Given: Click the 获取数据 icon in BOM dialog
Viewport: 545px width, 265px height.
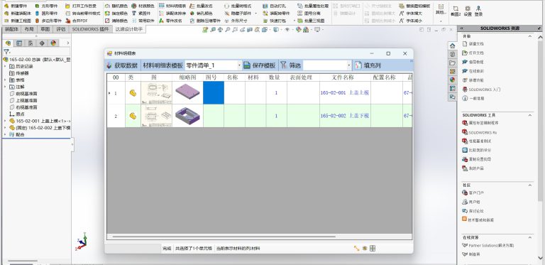Looking at the screenshot, I should (x=109, y=65).
